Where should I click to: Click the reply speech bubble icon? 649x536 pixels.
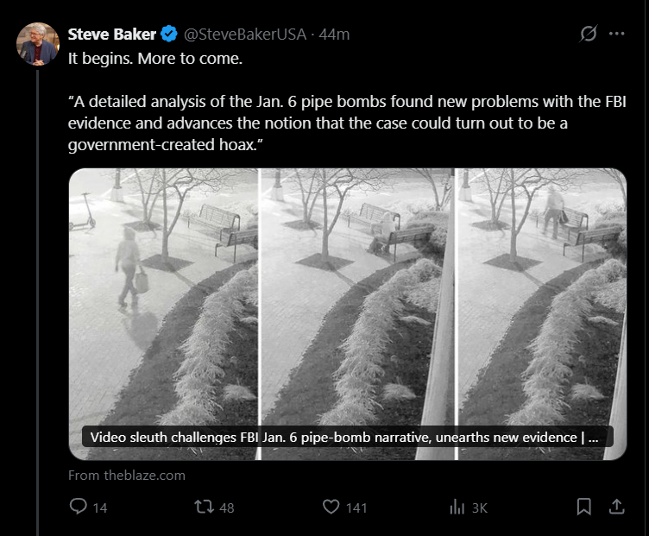(x=79, y=508)
